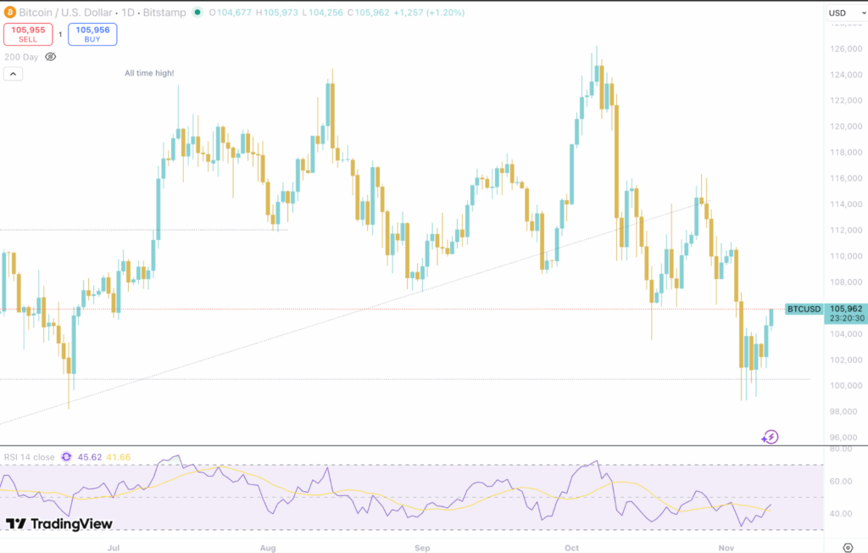Click the 'All time high!' text annotation
Image resolution: width=868 pixels, height=553 pixels.
149,74
